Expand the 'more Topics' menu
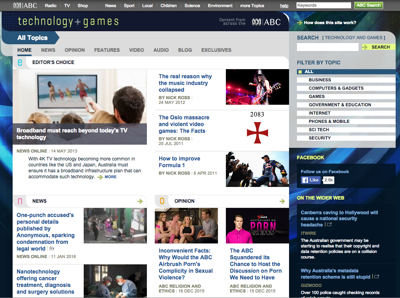The width and height of the screenshot is (400, 298). pos(252,6)
